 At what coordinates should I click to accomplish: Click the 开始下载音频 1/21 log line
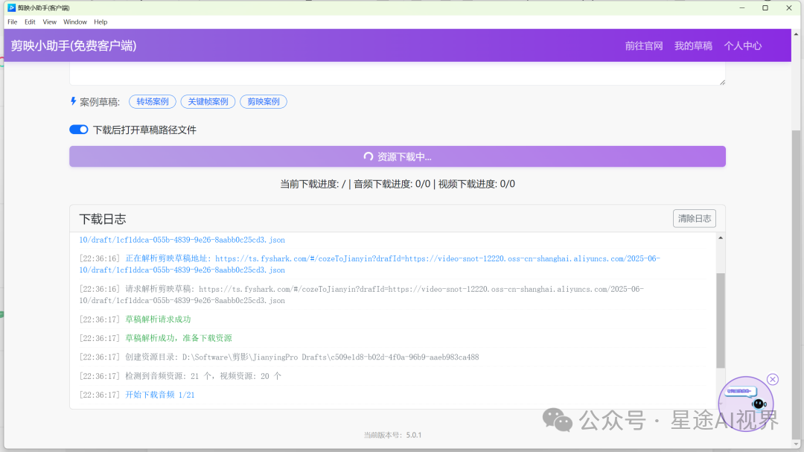click(160, 395)
